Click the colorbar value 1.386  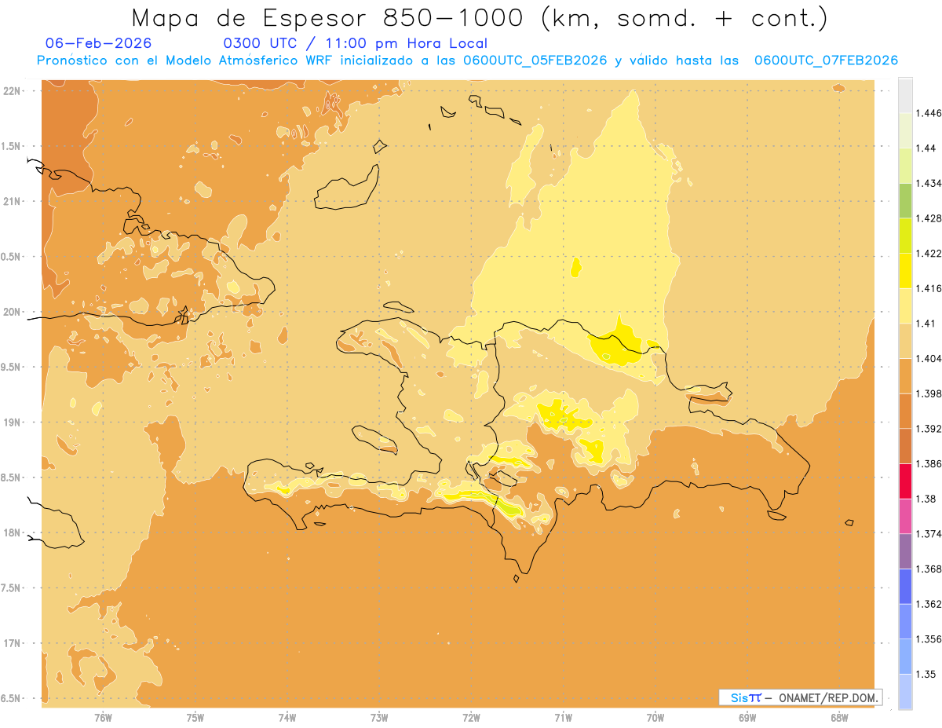(x=930, y=464)
